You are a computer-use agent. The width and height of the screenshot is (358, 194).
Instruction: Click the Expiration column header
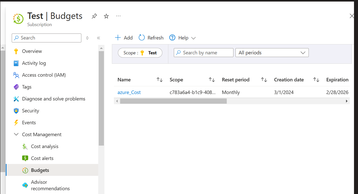337,80
